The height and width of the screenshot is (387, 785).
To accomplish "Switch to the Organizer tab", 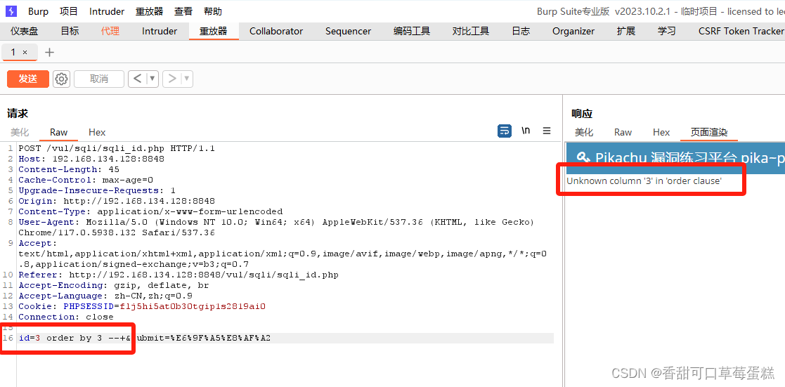I will (573, 31).
